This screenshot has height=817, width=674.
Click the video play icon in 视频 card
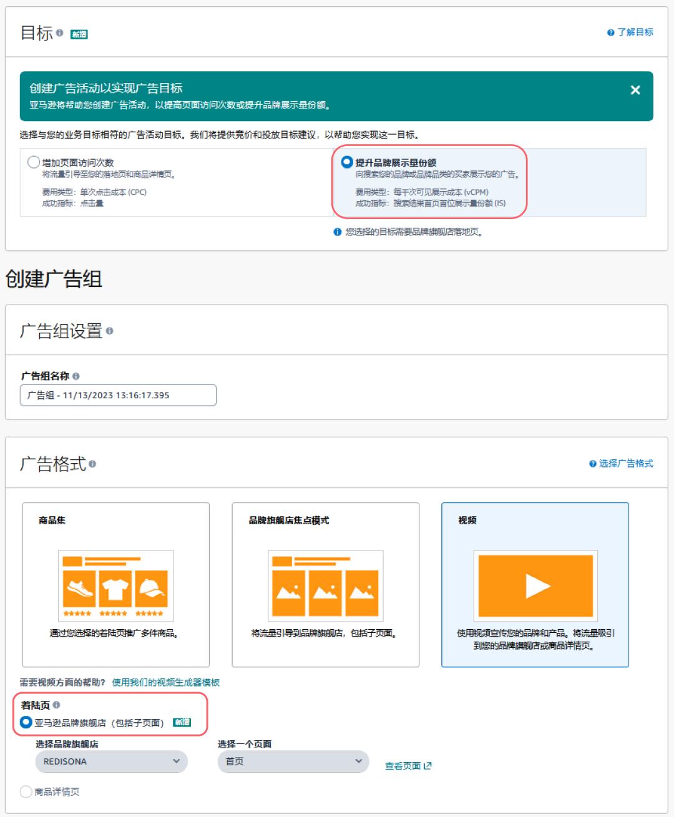point(535,586)
